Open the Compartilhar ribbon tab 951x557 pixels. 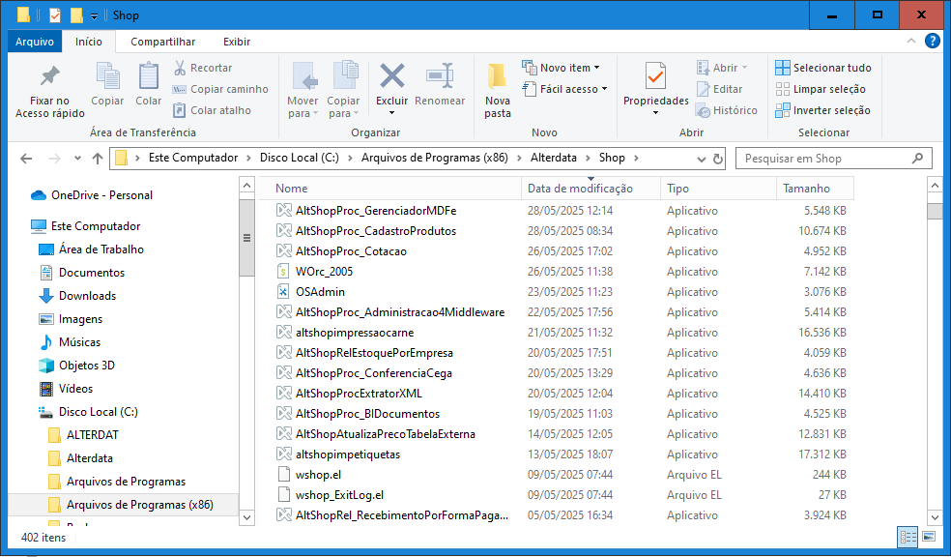pyautogui.click(x=162, y=42)
